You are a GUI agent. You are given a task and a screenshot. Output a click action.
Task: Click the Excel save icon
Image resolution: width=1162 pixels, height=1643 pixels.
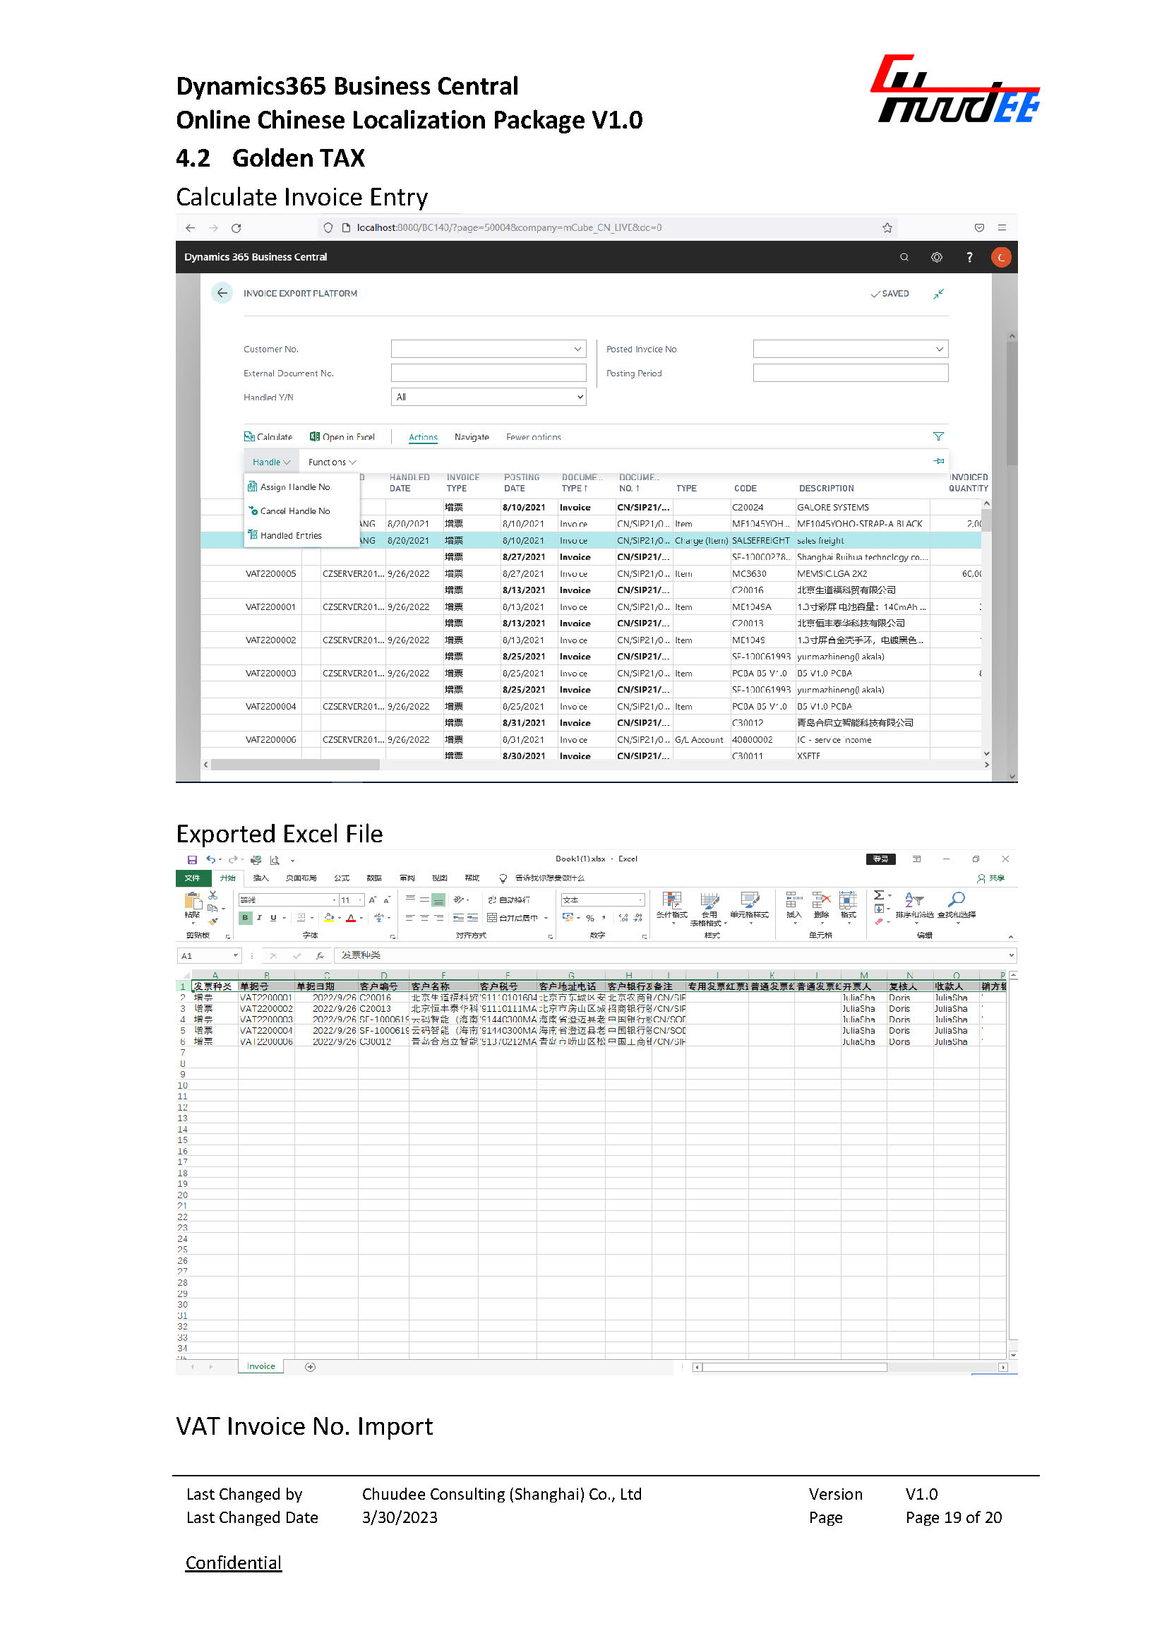[x=192, y=859]
